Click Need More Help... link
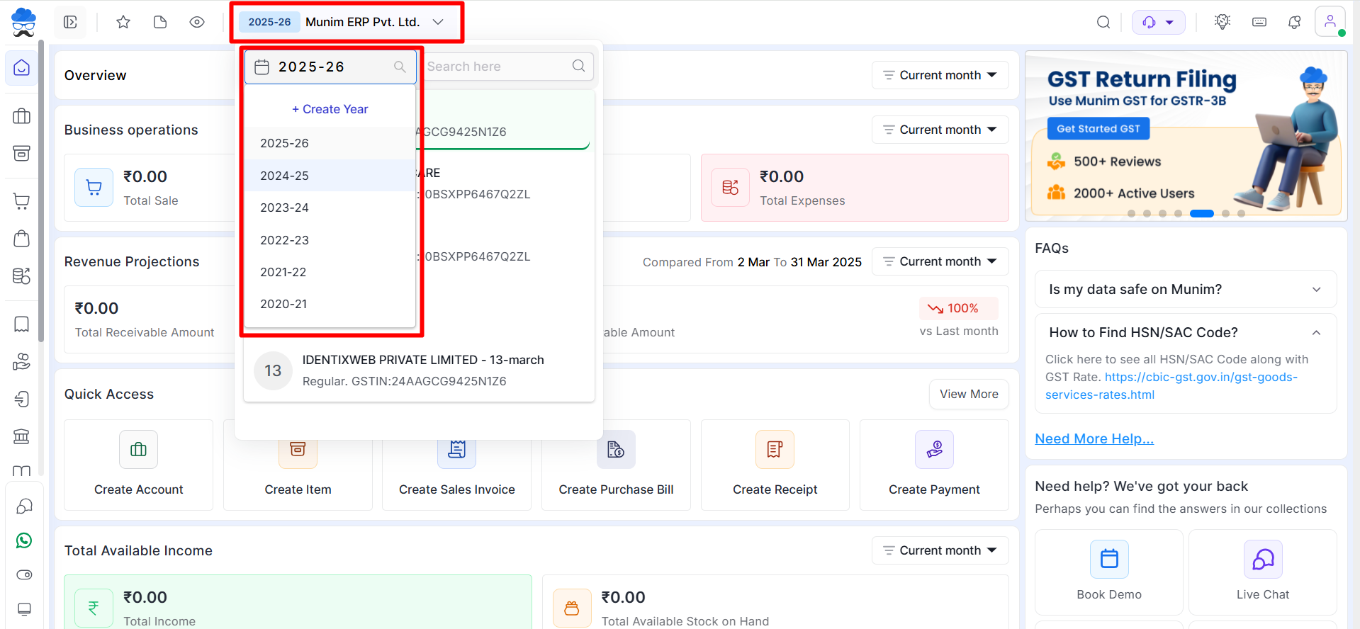 (1094, 438)
